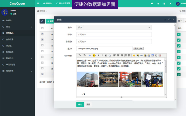Click the edit pencil icon for row 6
The image size is (186, 116).
click(179, 46)
